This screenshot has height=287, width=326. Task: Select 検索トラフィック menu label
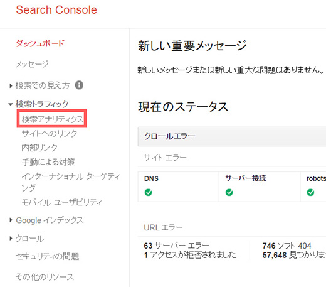click(x=42, y=104)
